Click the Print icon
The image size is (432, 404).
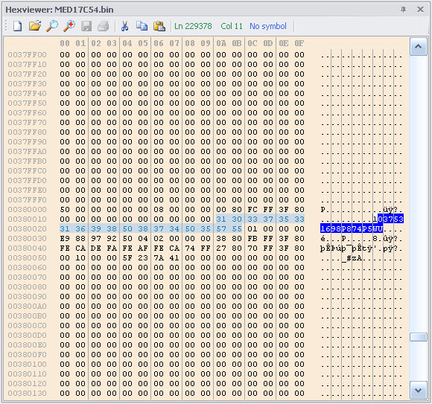point(104,27)
